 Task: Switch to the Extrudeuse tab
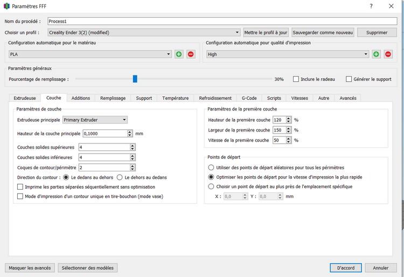click(x=25, y=98)
